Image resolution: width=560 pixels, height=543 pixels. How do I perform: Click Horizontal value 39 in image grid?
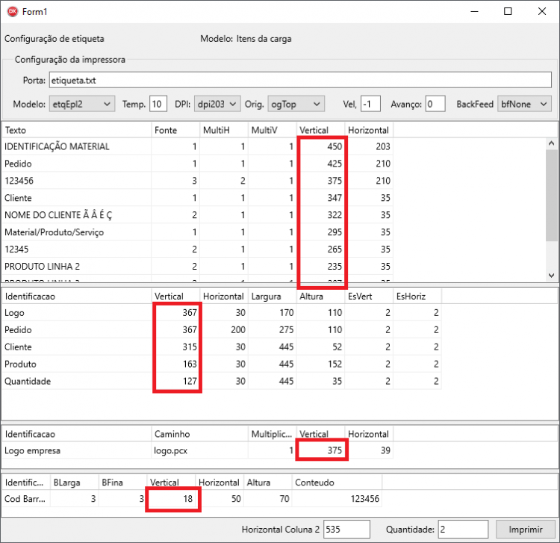[369, 451]
